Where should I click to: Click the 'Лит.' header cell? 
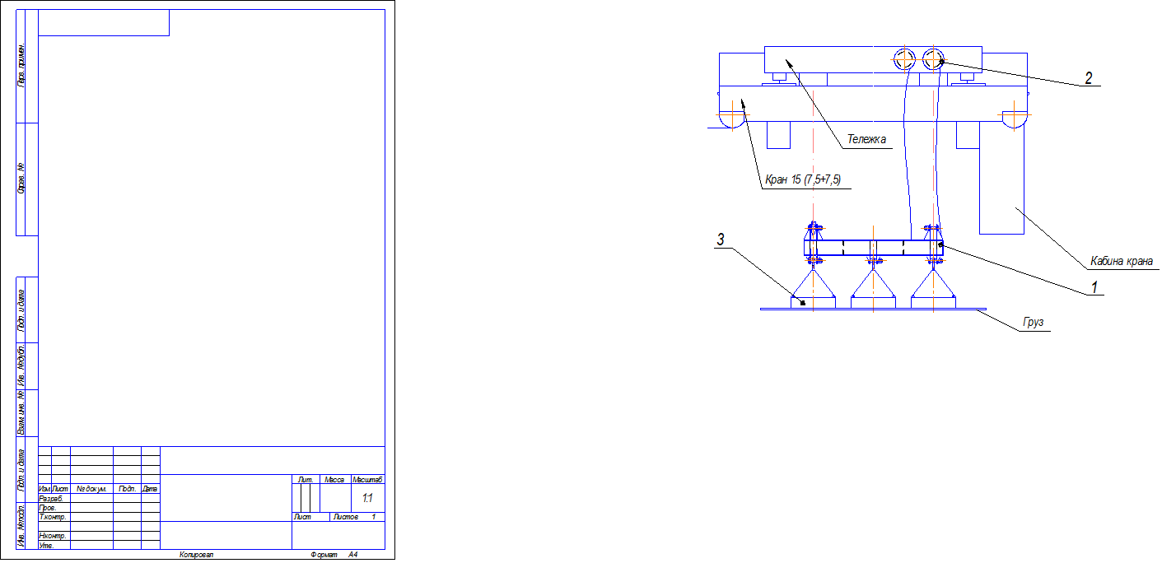pyautogui.click(x=306, y=479)
